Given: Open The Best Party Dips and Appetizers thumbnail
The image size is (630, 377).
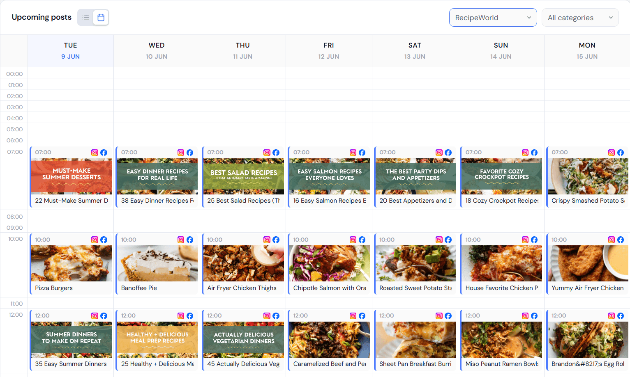Looking at the screenshot, I should point(416,176).
